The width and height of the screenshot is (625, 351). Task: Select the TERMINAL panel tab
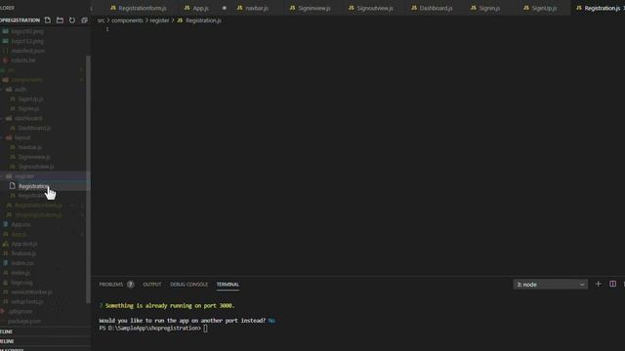[228, 285]
